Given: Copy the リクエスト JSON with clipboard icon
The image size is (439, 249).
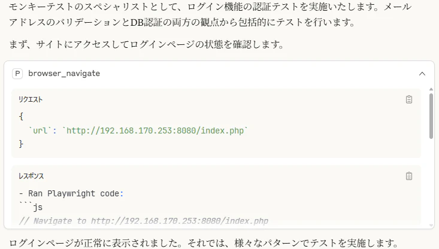Looking at the screenshot, I should pyautogui.click(x=409, y=99).
